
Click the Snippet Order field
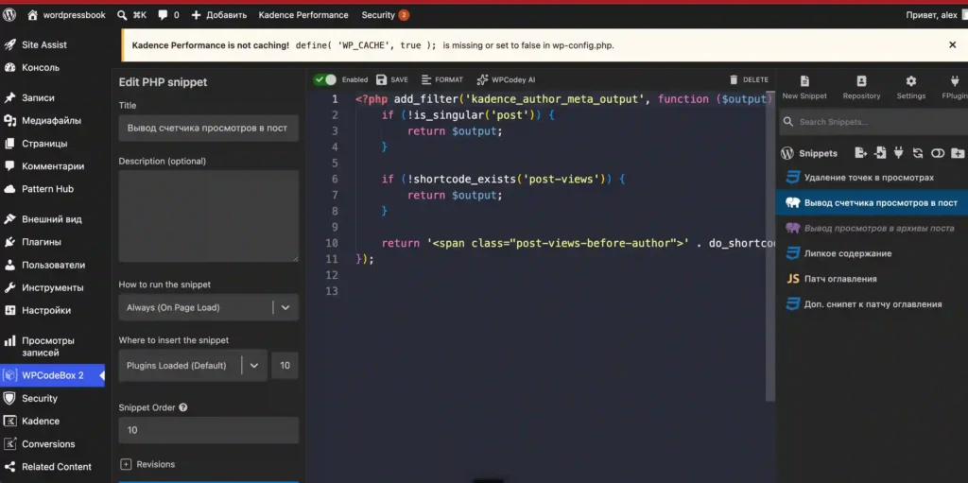click(209, 430)
